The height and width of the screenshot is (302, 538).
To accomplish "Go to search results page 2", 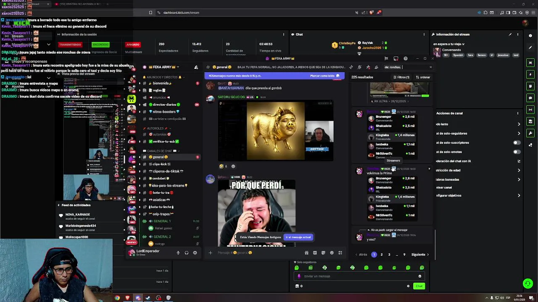I will point(382,255).
